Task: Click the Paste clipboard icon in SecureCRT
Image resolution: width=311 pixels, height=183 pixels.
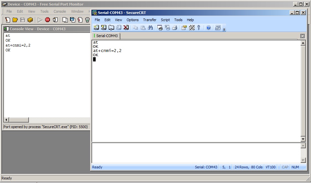Action: click(x=143, y=28)
